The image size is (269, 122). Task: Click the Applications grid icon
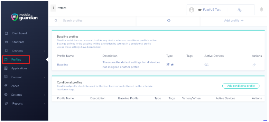[6, 68]
